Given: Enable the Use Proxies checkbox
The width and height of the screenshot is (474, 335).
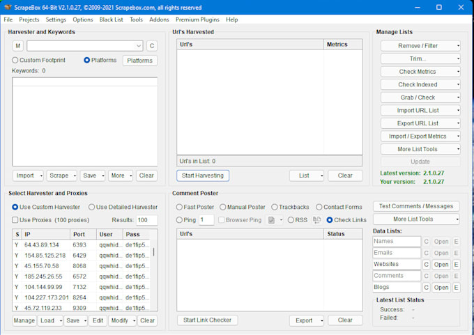Looking at the screenshot, I should [x=15, y=220].
